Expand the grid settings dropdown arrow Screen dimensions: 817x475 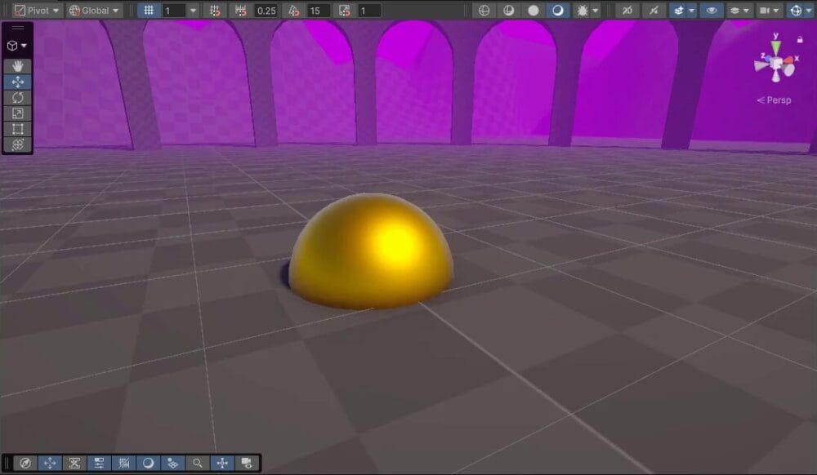(x=194, y=11)
